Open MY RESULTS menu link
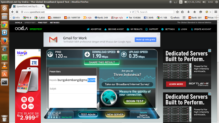219x123 pixels. tap(134, 29)
